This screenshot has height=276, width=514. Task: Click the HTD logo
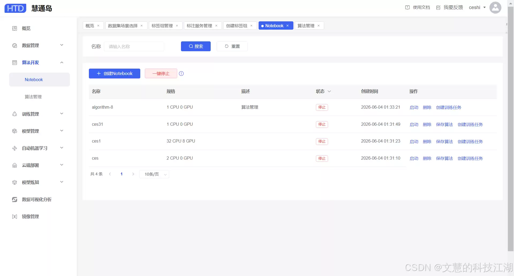tap(16, 8)
